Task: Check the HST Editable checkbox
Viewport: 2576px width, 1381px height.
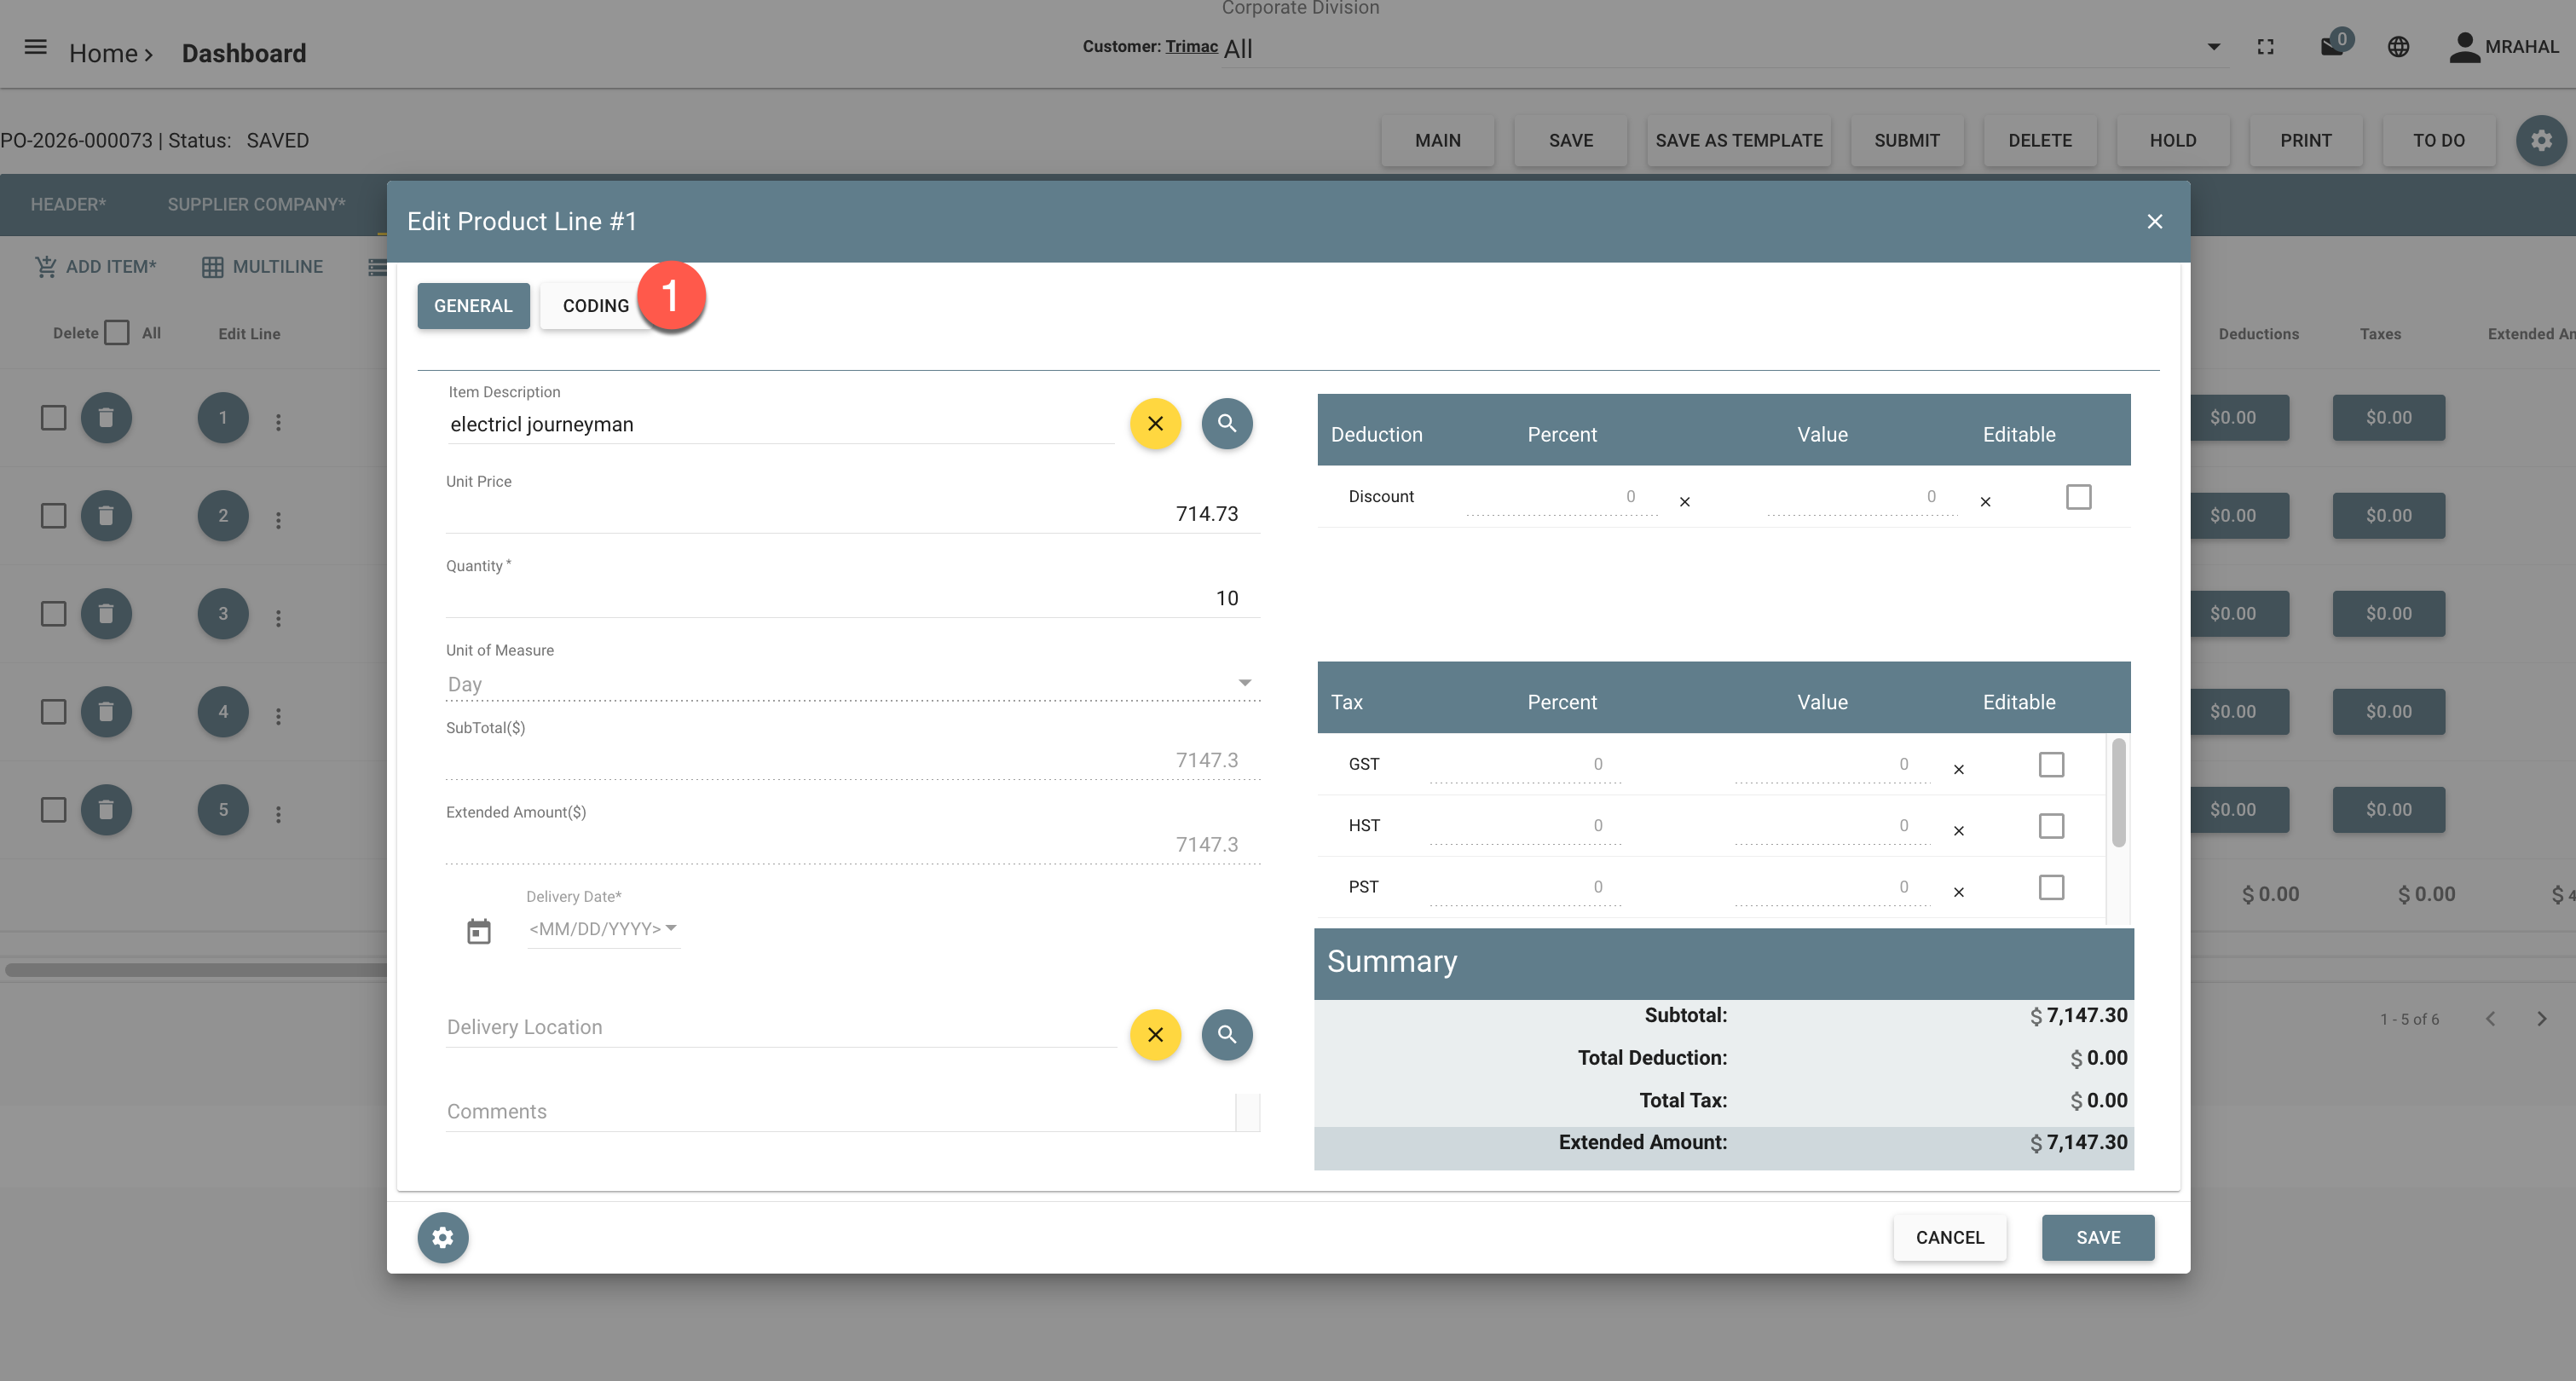Action: [2051, 826]
